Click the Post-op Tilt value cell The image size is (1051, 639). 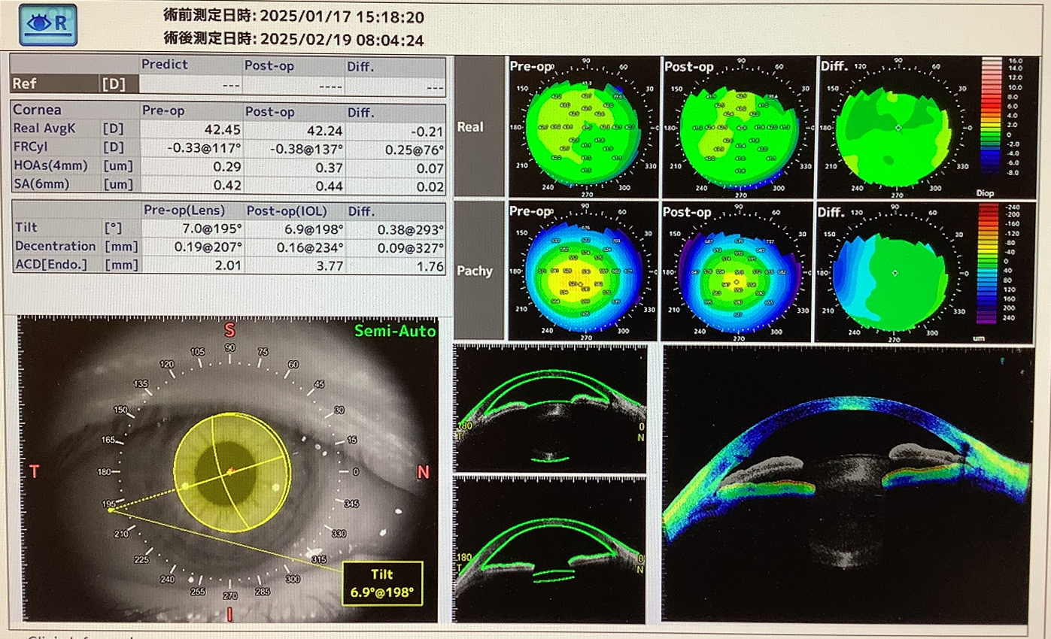tap(294, 228)
